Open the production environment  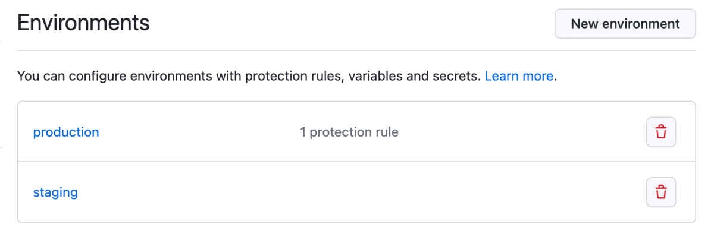tap(66, 132)
